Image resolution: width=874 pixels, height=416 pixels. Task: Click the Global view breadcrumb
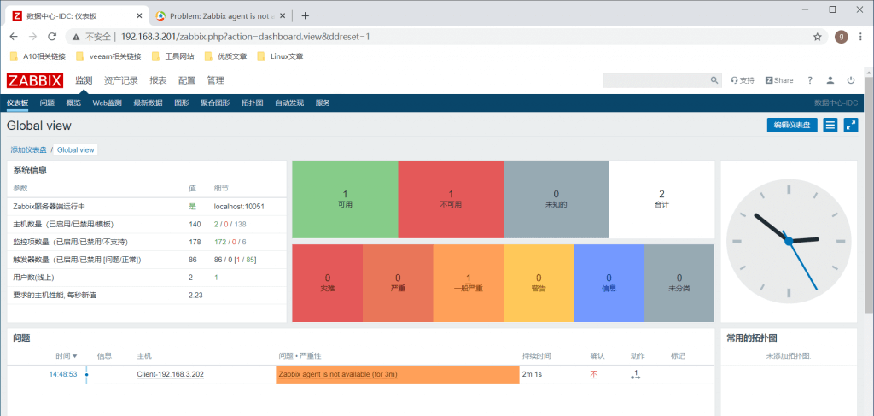coord(75,150)
